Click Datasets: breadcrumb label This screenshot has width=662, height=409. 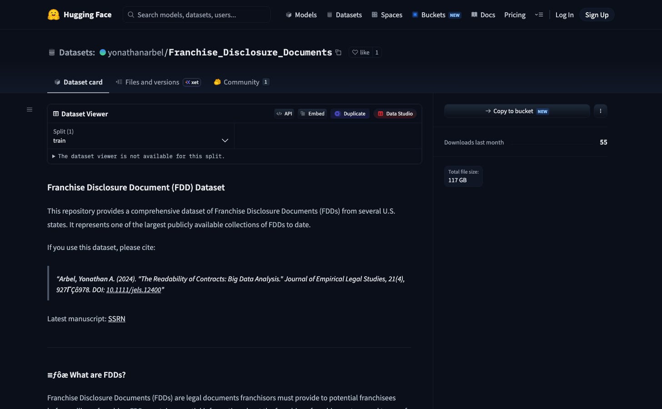coord(77,52)
